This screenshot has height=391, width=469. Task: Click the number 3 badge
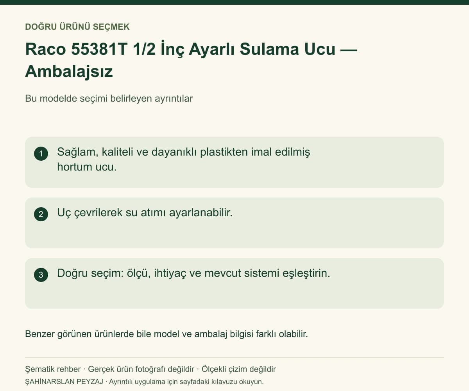41,275
